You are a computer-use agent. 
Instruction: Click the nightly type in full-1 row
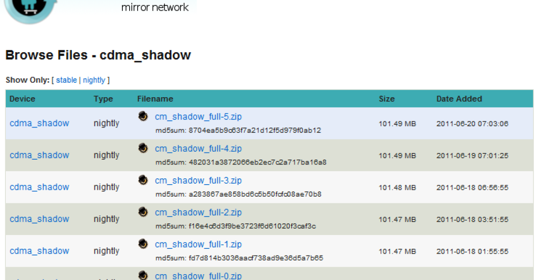point(106,251)
